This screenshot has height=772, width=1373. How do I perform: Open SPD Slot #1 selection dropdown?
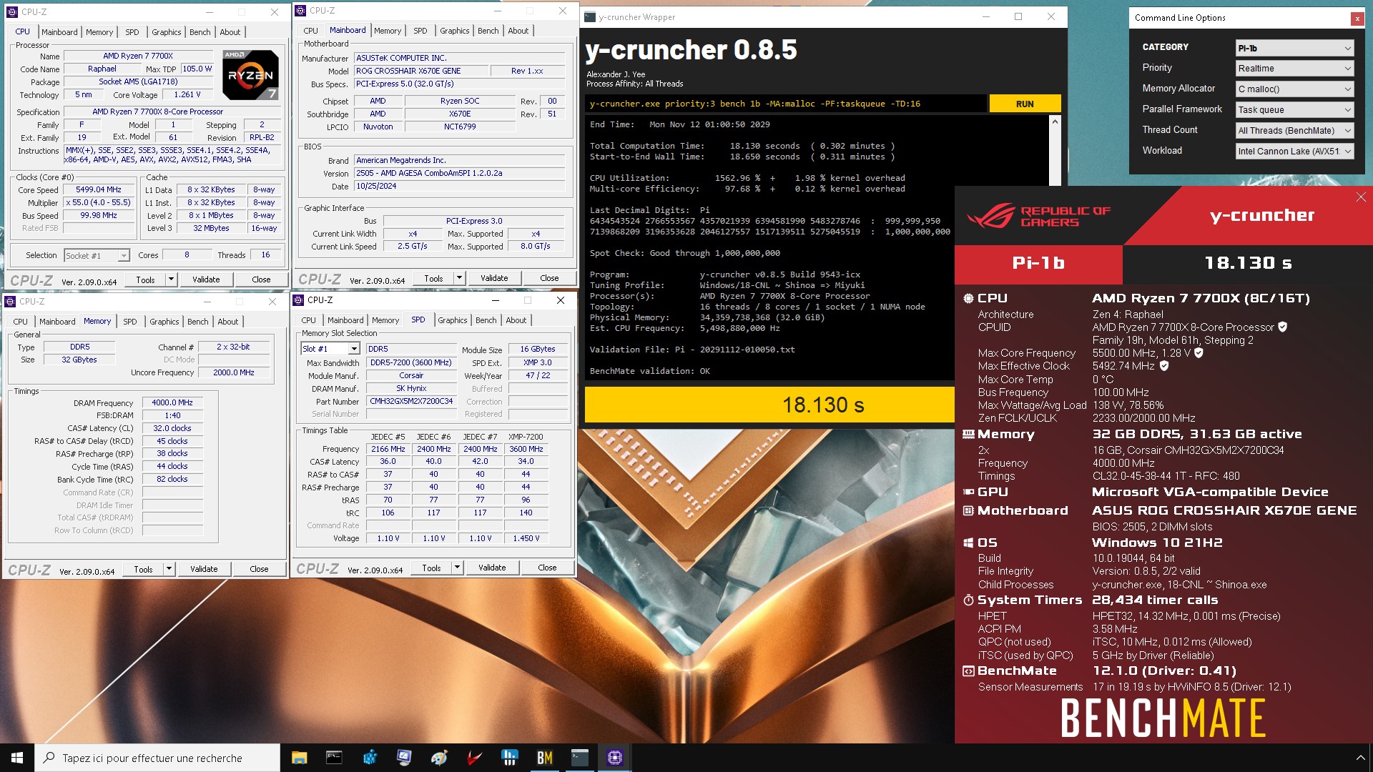point(330,349)
